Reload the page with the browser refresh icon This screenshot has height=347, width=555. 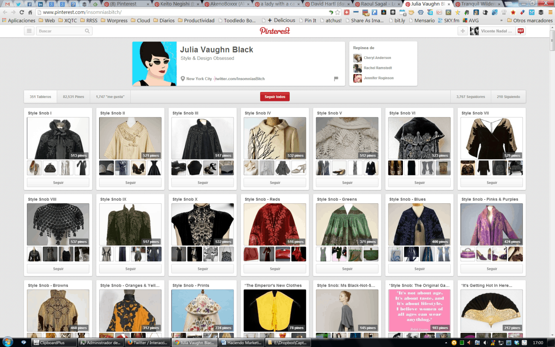[22, 12]
